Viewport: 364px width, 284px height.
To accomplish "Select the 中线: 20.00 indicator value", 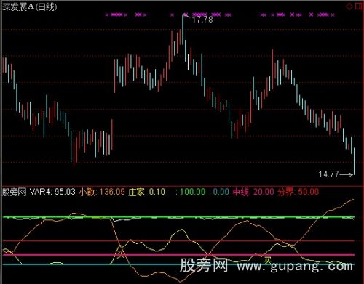I will pyautogui.click(x=253, y=192).
